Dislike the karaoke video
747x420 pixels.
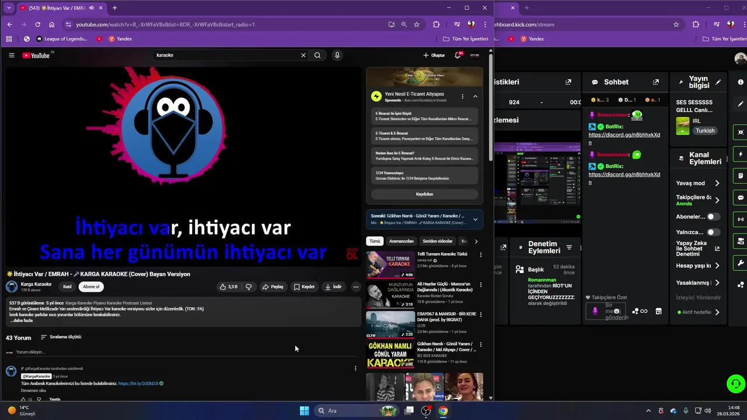(249, 286)
